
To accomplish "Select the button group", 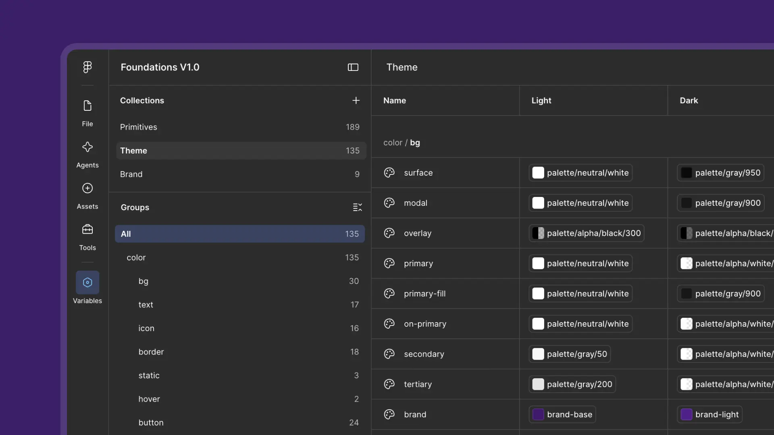I will 240,423.
